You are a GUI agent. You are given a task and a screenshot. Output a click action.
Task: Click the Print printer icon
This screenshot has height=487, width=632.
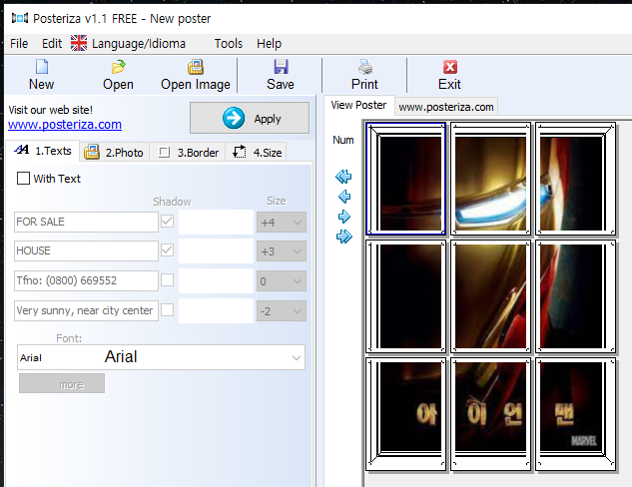365,67
